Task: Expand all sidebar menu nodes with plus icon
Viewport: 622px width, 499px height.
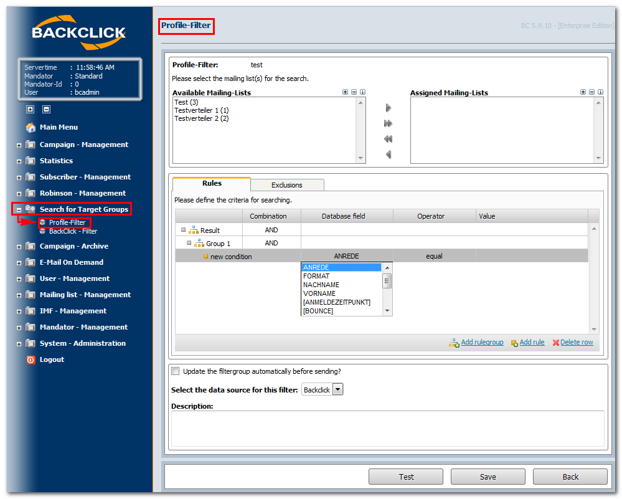Action: click(30, 109)
